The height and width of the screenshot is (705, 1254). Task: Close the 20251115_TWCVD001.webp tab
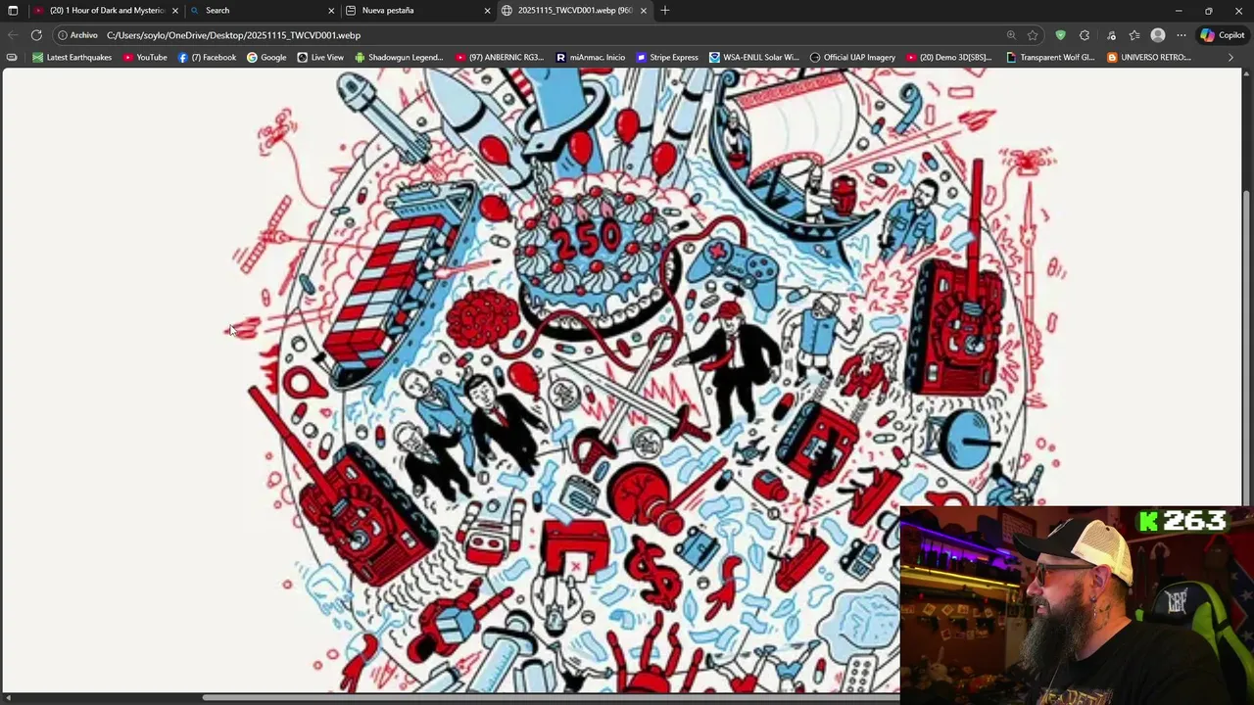pyautogui.click(x=643, y=11)
